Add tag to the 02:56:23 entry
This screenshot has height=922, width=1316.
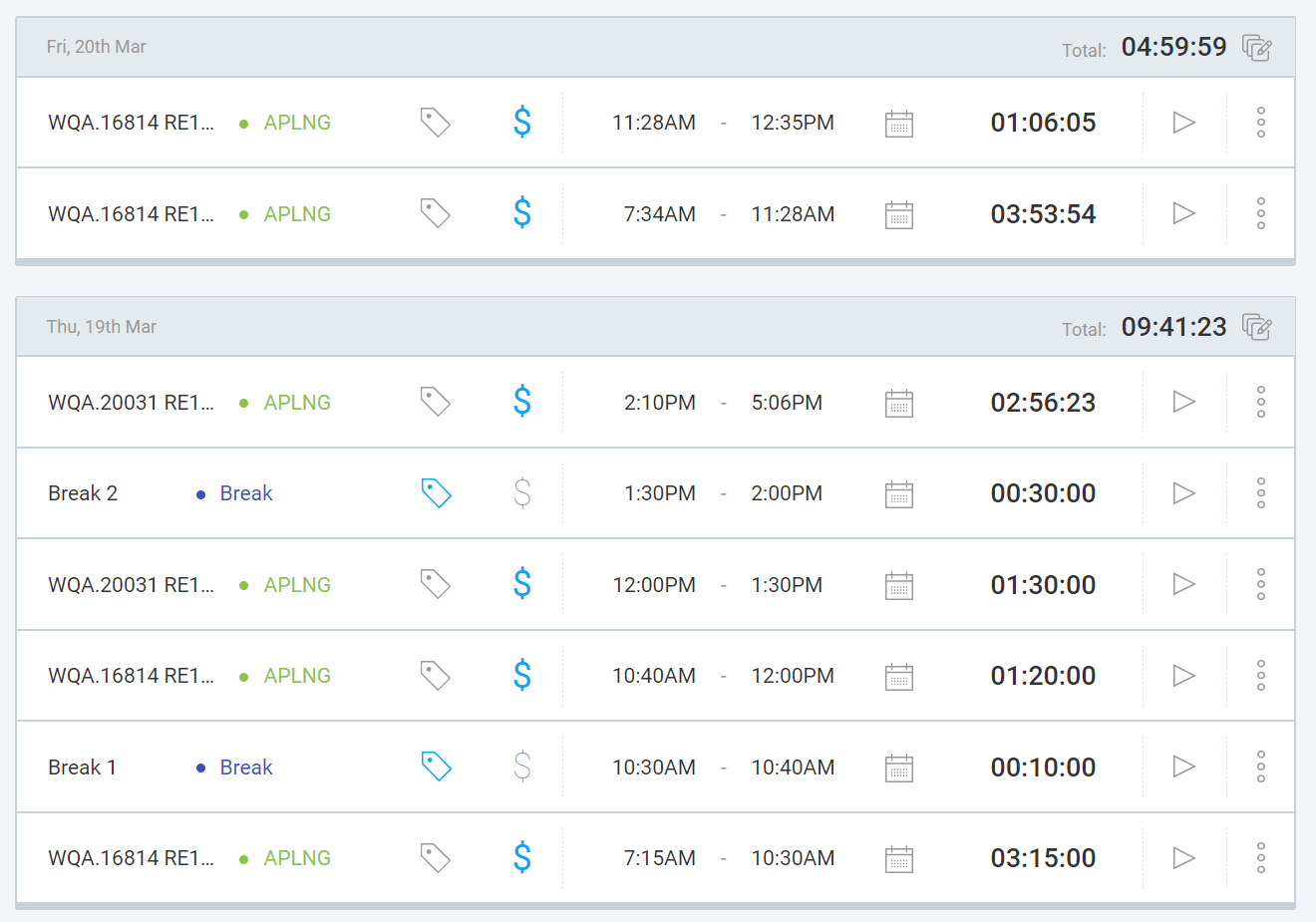[x=435, y=402]
